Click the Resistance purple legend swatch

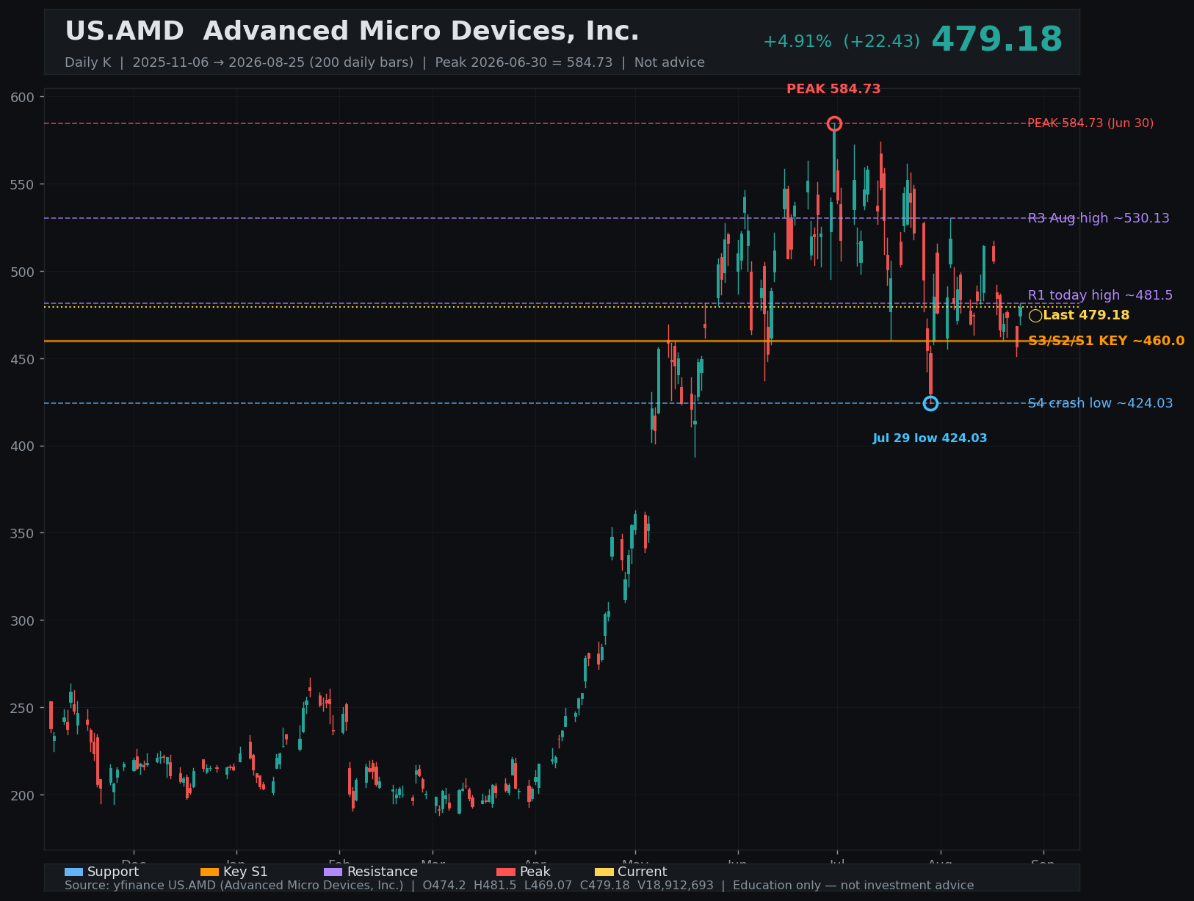point(333,872)
